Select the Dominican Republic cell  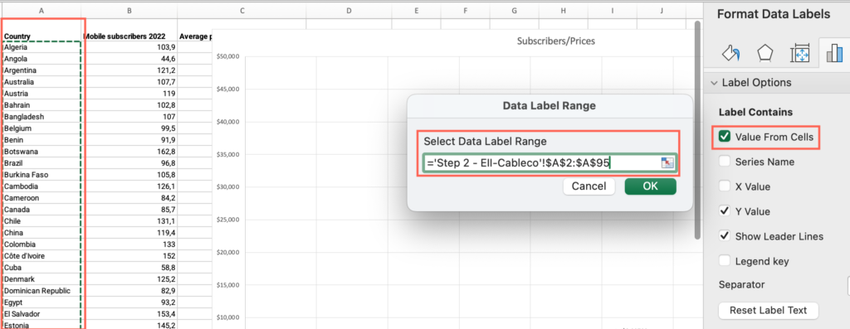42,291
